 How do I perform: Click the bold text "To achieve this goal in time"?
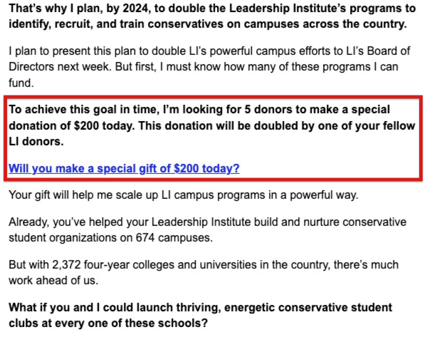(82, 111)
